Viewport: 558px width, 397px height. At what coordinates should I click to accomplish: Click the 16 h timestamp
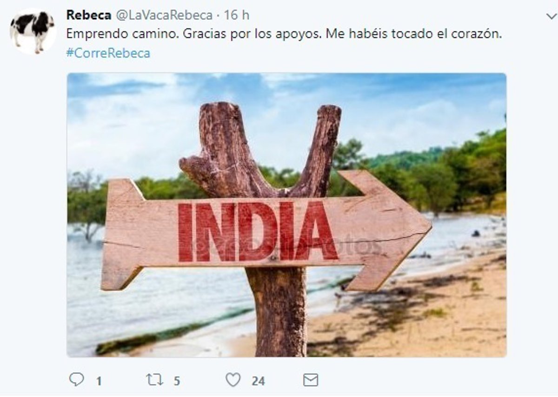click(236, 15)
